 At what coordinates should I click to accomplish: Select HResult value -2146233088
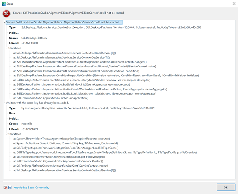click(x=29, y=43)
